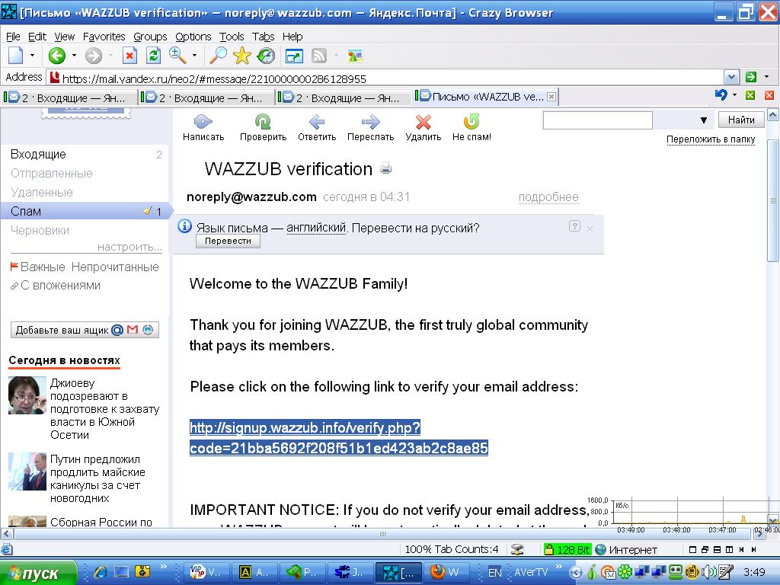This screenshot has width=780, height=585.
Task: Open the Tabs menu
Action: 263,37
